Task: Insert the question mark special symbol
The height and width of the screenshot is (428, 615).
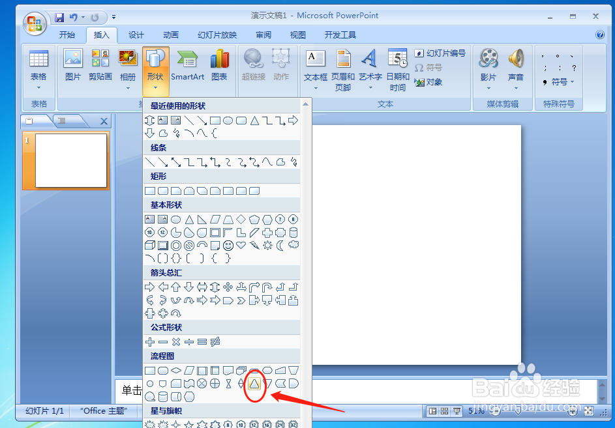Action: click(x=574, y=68)
